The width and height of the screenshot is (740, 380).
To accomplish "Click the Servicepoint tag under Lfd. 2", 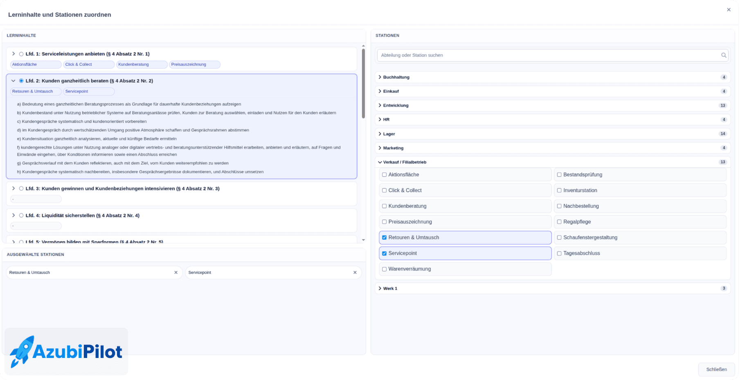I will click(89, 91).
